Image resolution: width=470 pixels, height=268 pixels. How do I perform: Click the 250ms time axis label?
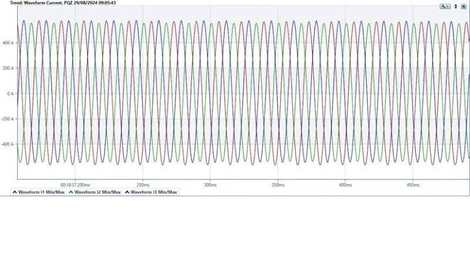143,185
